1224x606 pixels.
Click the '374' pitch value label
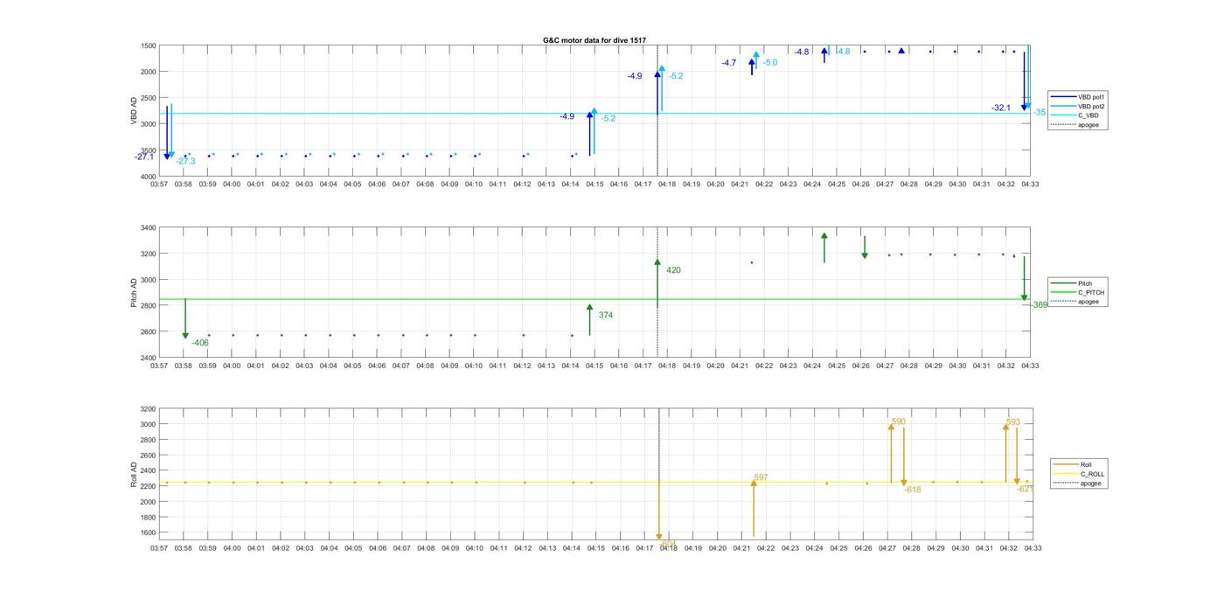(x=606, y=316)
